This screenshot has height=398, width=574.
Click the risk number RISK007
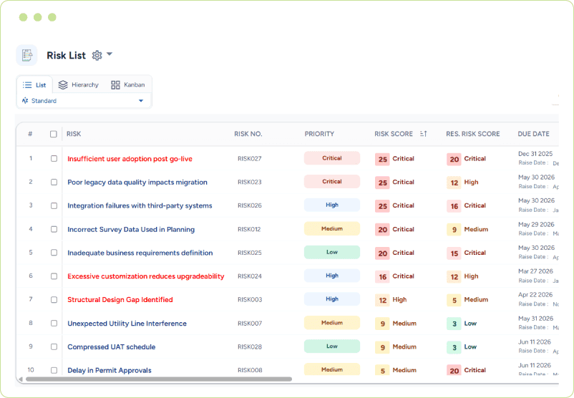pyautogui.click(x=250, y=324)
